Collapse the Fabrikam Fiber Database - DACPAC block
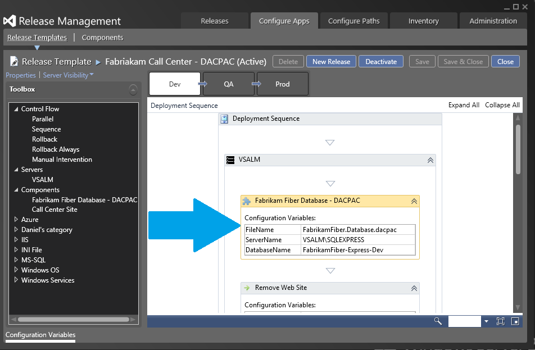Image resolution: width=535 pixels, height=350 pixels. [x=414, y=201]
